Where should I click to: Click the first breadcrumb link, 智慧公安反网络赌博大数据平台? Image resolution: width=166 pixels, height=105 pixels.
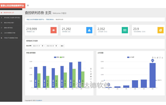tap(35, 20)
